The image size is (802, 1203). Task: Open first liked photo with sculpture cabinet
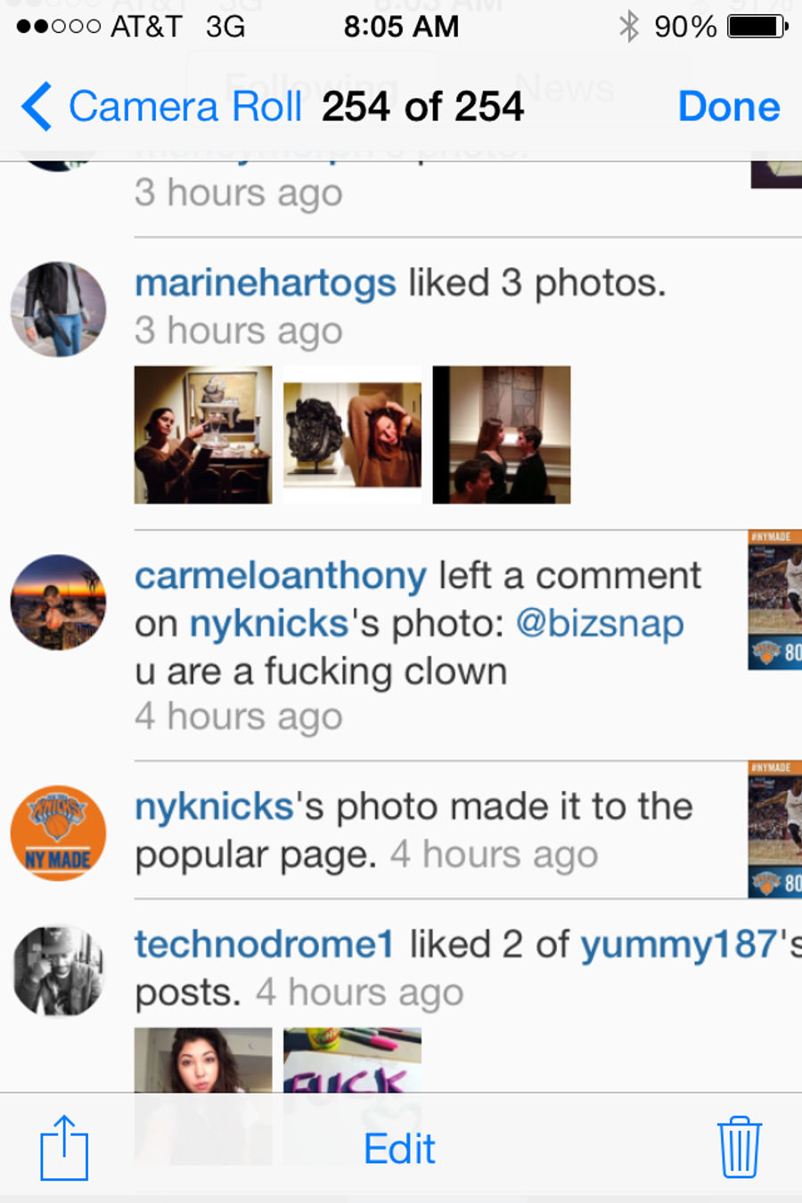(203, 435)
